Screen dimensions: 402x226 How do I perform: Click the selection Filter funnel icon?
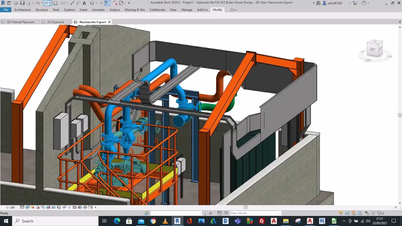pos(379,213)
